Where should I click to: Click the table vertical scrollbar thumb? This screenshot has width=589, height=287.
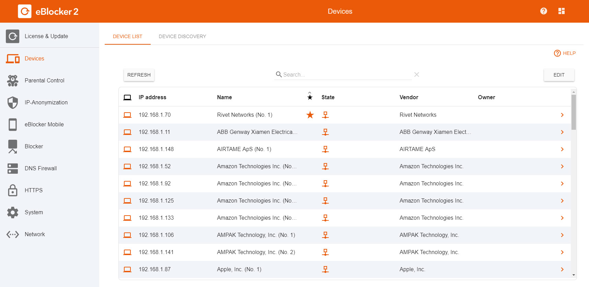click(x=574, y=112)
